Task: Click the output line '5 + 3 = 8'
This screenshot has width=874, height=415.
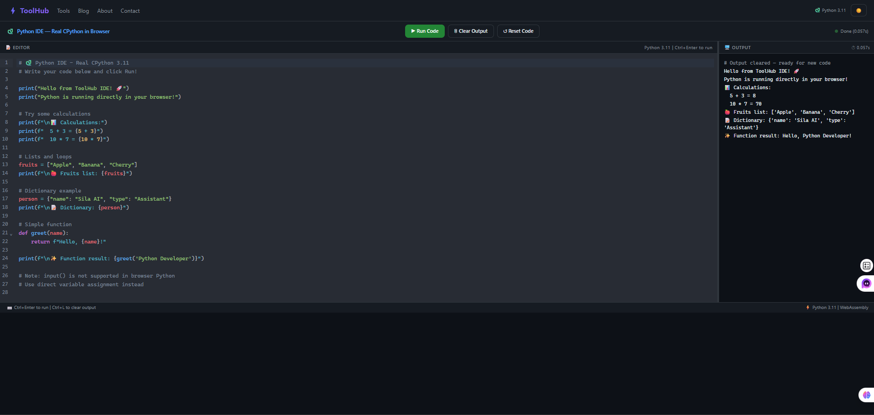Action: (x=743, y=96)
